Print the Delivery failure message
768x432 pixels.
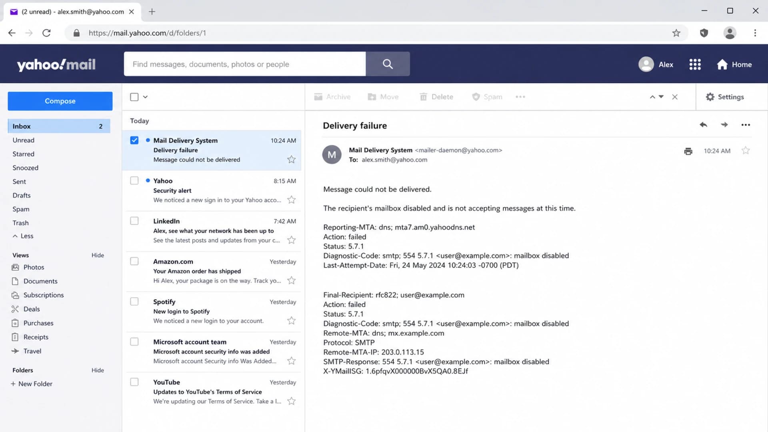point(688,151)
